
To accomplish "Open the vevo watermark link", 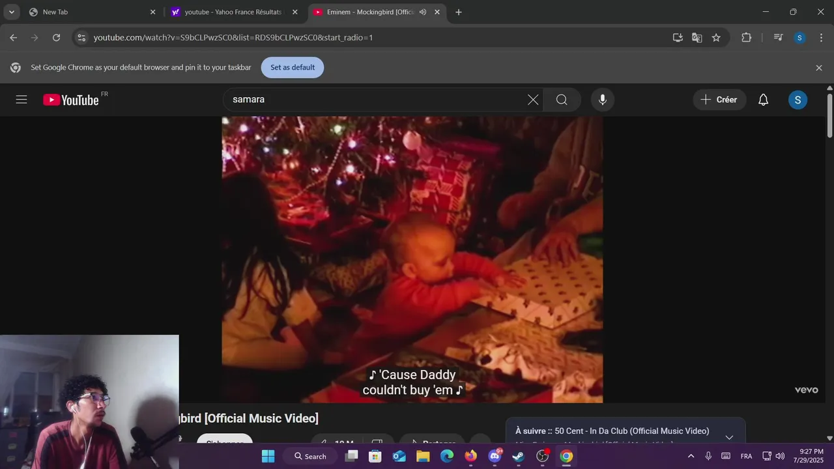I will pos(806,390).
